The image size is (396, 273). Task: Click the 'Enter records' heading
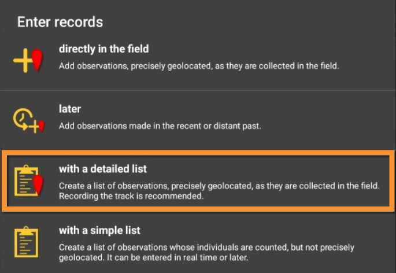click(60, 23)
